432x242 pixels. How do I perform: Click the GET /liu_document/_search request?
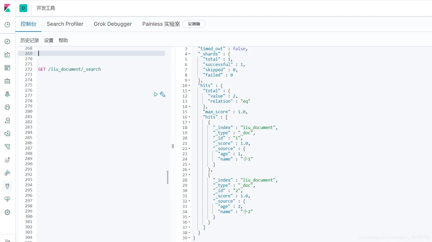click(69, 69)
